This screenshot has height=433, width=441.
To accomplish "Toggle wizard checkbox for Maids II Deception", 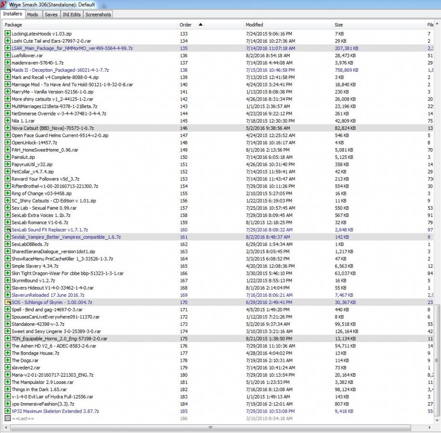I will click(x=8, y=70).
